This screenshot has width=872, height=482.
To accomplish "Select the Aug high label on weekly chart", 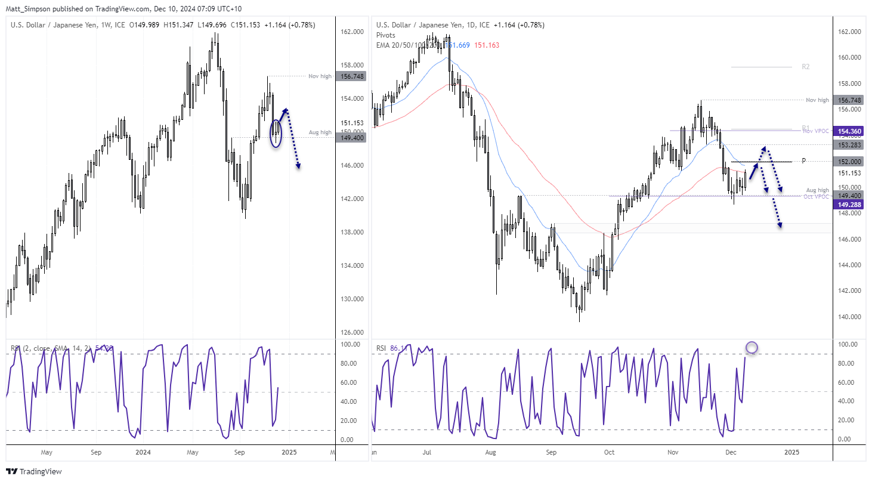I will [320, 132].
